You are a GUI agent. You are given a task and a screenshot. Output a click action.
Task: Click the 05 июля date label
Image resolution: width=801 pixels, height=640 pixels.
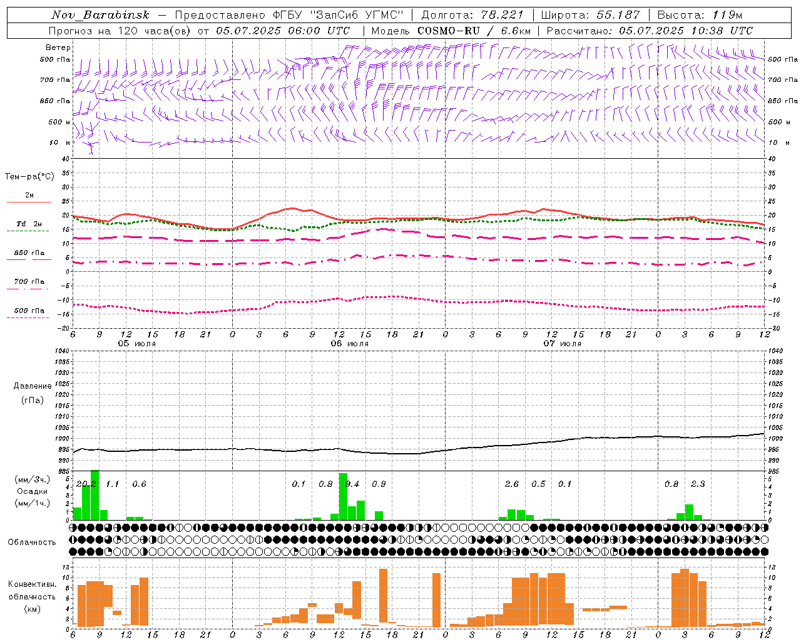tap(137, 344)
